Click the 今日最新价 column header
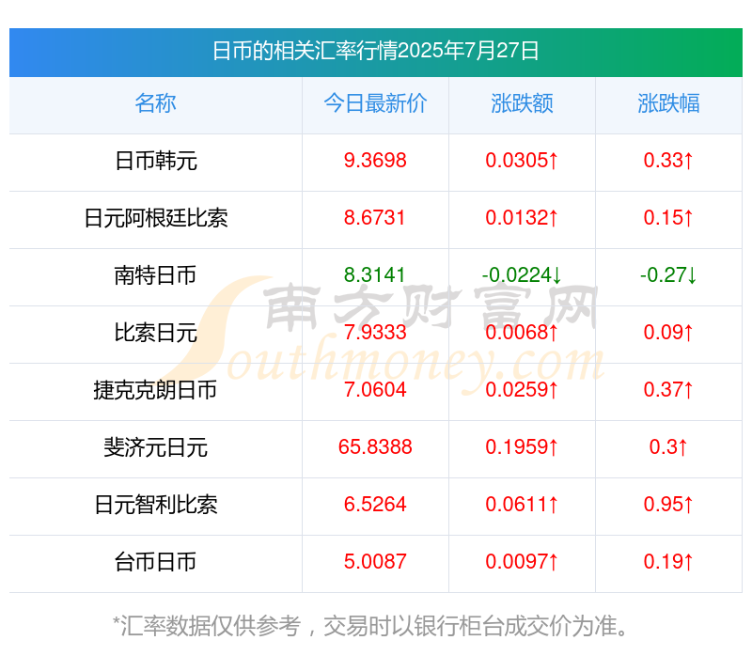752x656 pixels. [375, 103]
